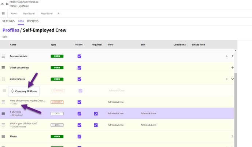Open the second New Board tab
The height and width of the screenshot is (147, 252).
coord(47,14)
